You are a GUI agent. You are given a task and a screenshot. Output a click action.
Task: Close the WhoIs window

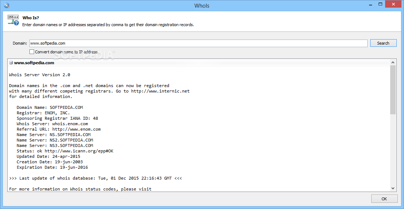(x=393, y=4)
